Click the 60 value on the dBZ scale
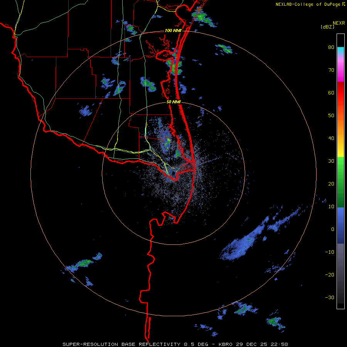347x347 pixels. point(331,93)
